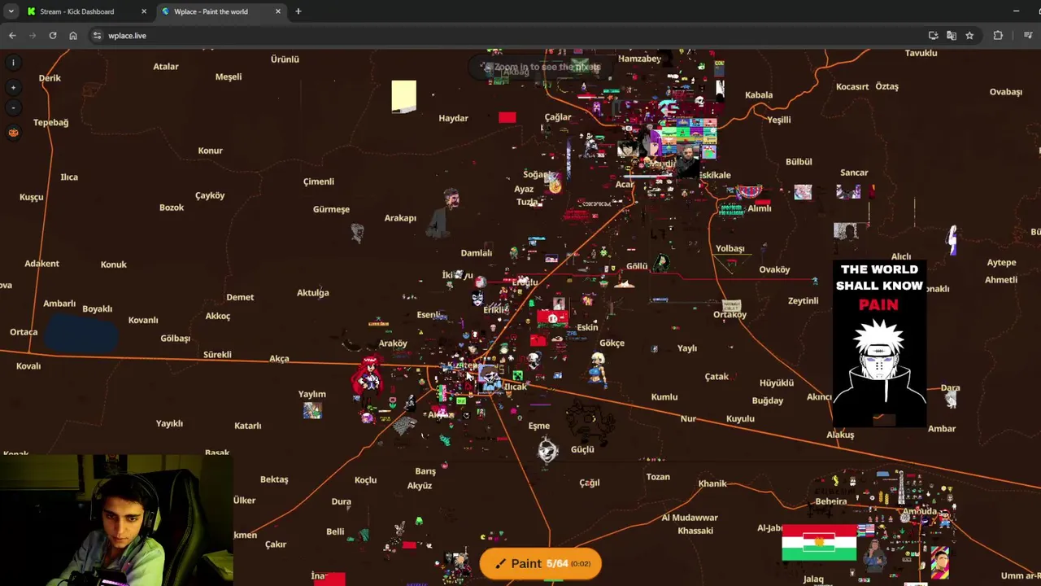Click the Tepebağ map label
1041x586 pixels.
(50, 123)
